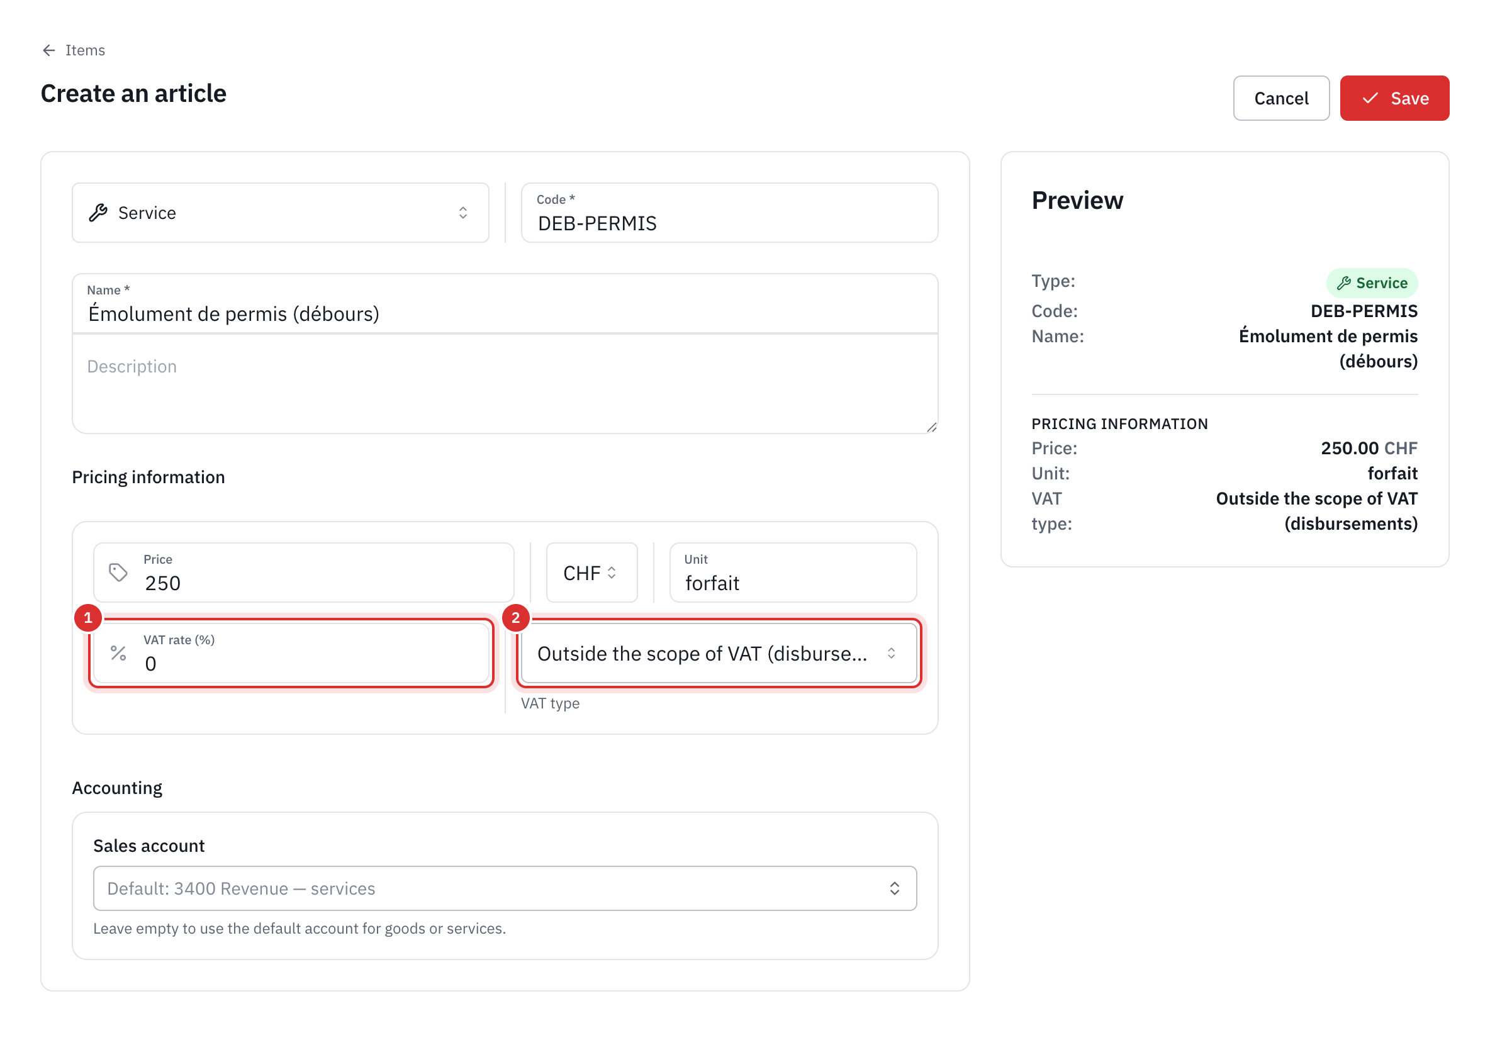The image size is (1490, 1062).
Task: Focus the Description text area
Action: 505,384
